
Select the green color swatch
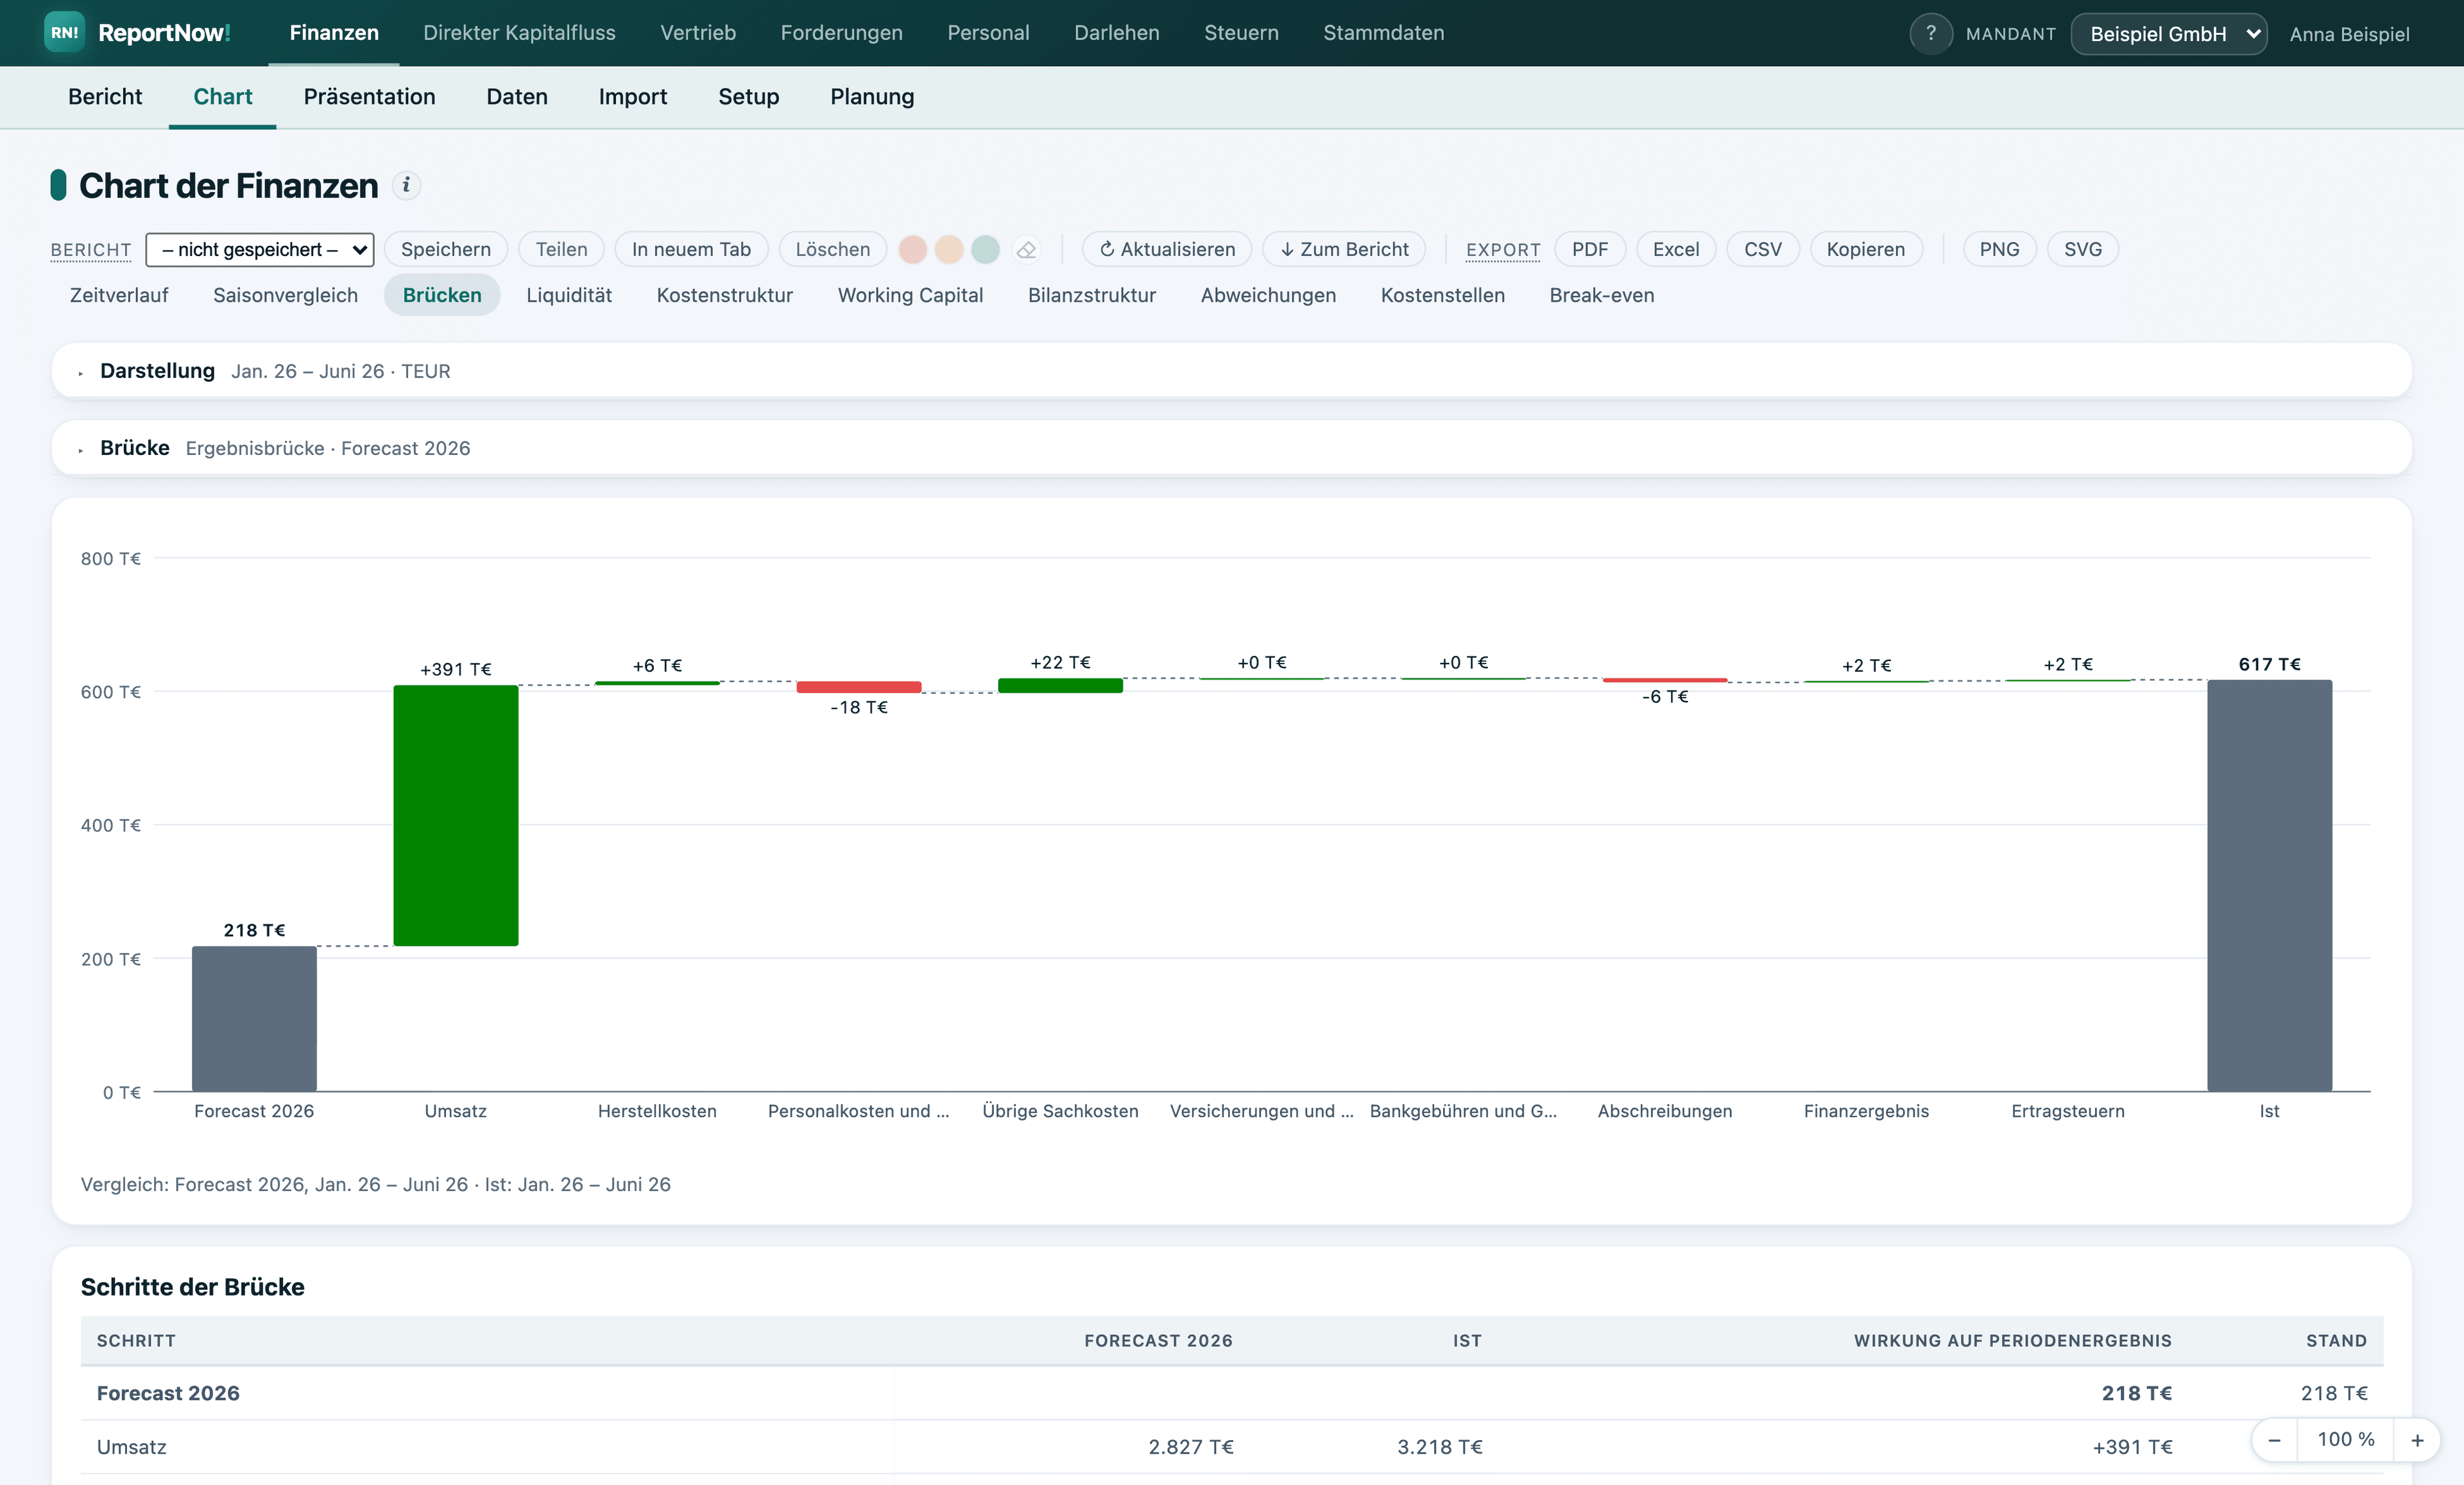(986, 250)
